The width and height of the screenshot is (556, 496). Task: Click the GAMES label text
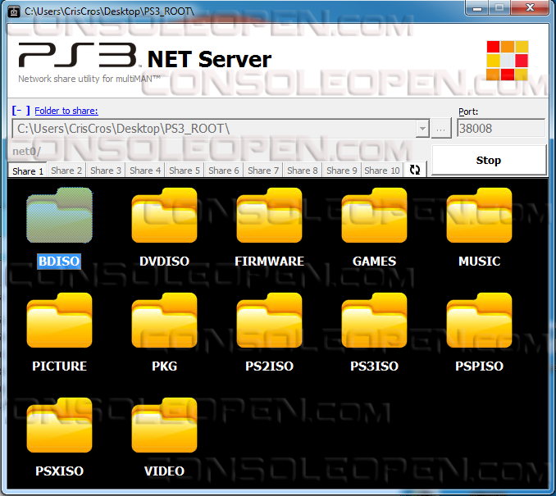(x=374, y=262)
